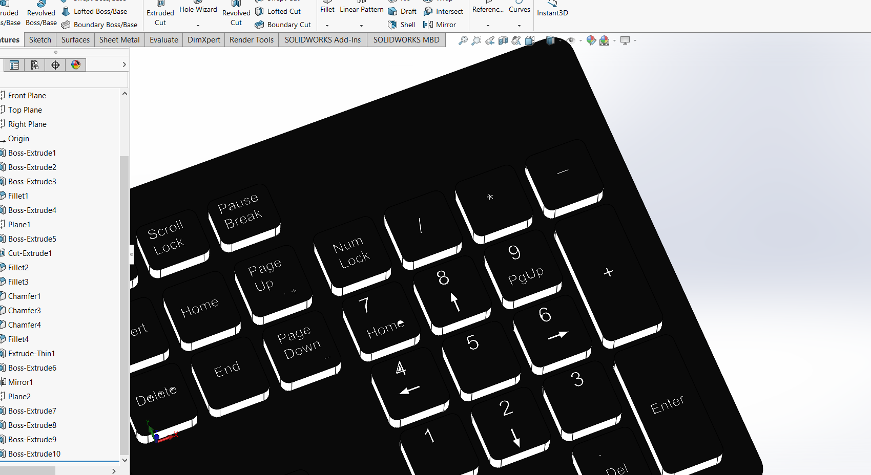Click the feature tree filter input field
Viewport: 871px width, 475px height.
tap(64, 80)
